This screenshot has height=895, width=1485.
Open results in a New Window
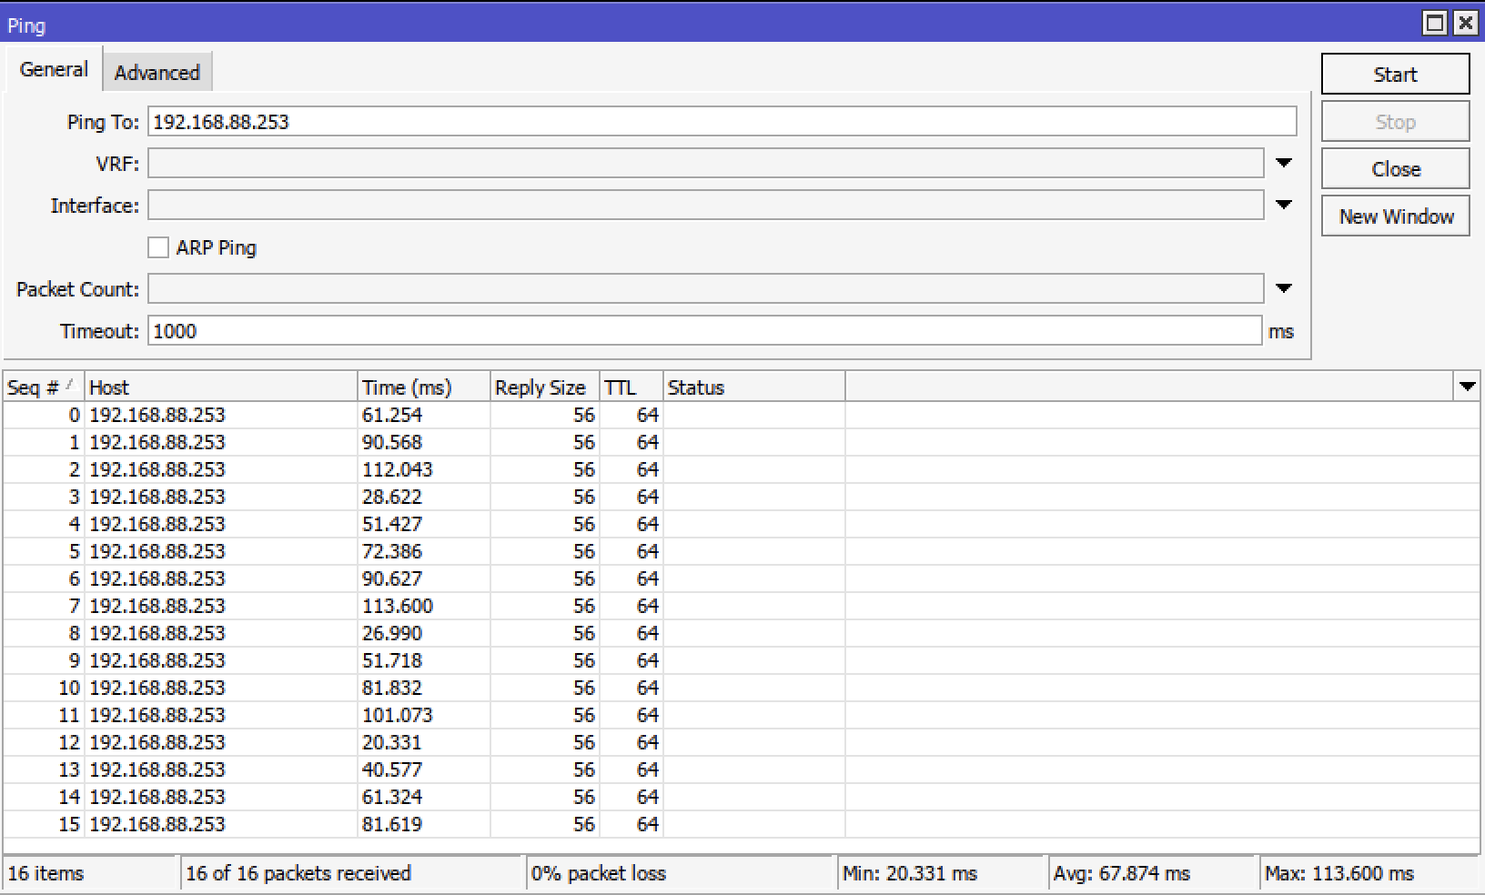pyautogui.click(x=1395, y=216)
